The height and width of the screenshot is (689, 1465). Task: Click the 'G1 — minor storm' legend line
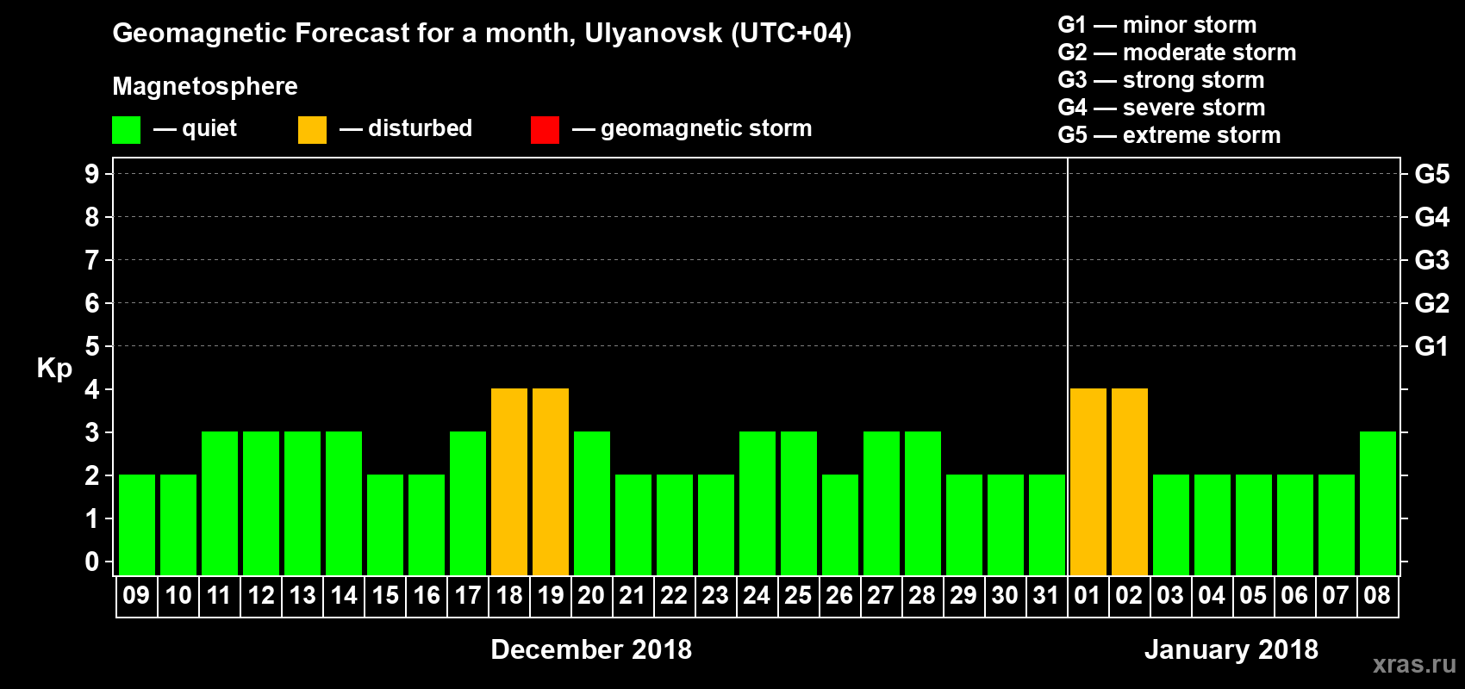1157,25
